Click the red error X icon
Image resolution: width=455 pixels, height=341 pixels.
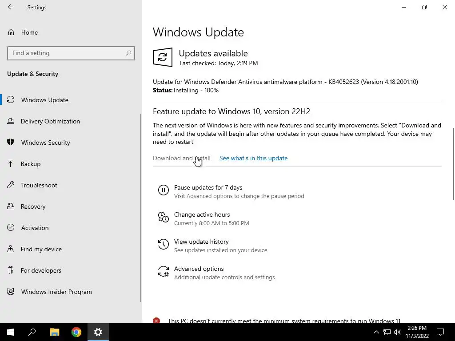pyautogui.click(x=156, y=321)
